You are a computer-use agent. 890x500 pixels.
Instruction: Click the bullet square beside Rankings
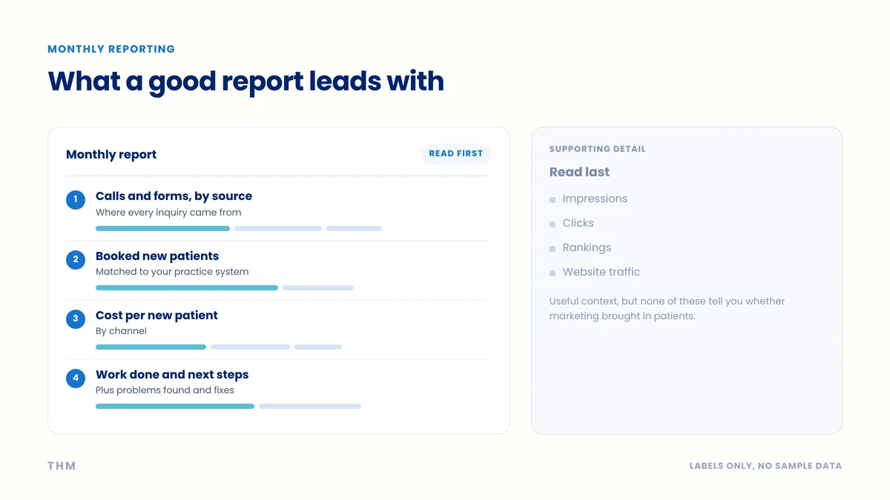click(x=553, y=249)
